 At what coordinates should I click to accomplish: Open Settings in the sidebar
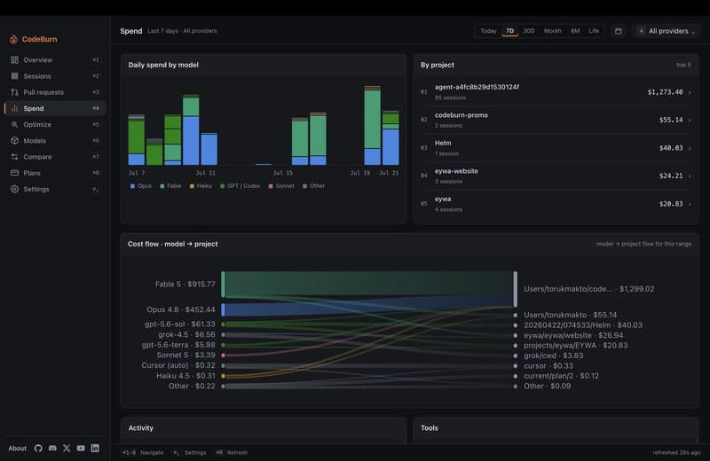54,189
